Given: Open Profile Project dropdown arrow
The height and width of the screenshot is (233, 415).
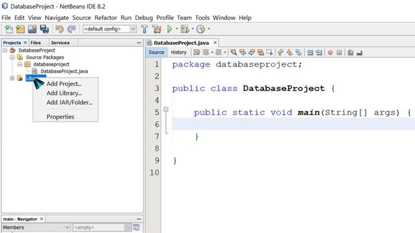Looking at the screenshot, I should click(x=209, y=28).
